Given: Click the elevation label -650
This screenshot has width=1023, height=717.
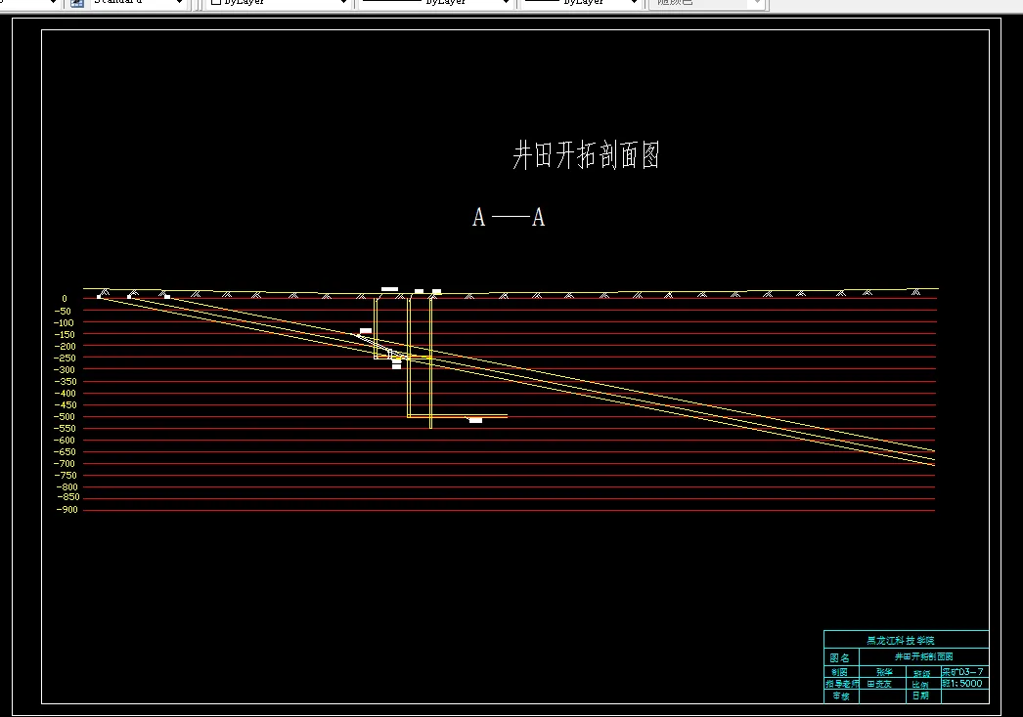Looking at the screenshot, I should click(65, 451).
